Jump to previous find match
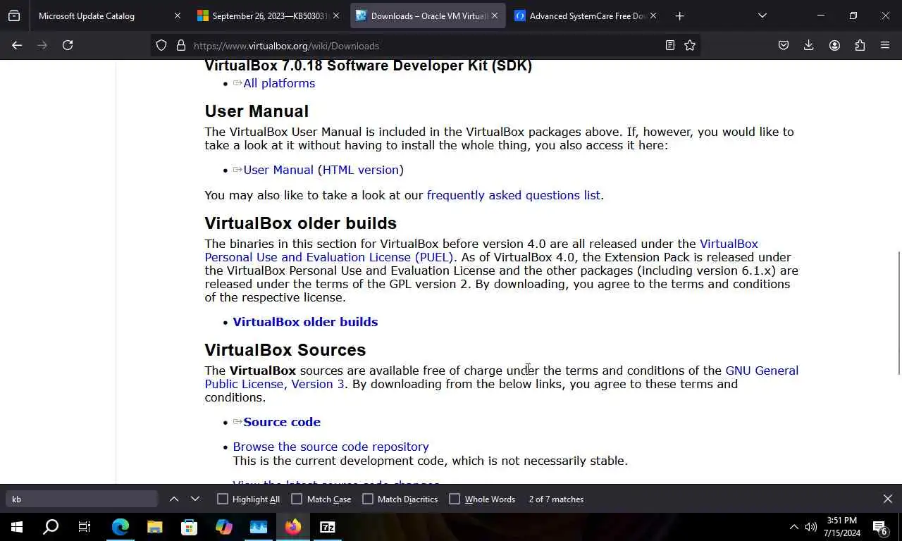The width and height of the screenshot is (902, 541). click(x=174, y=499)
